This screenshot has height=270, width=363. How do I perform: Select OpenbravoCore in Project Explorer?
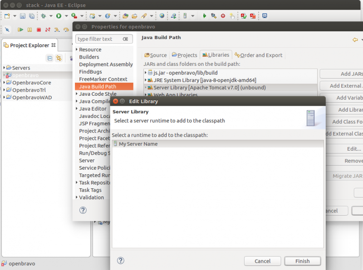[x=31, y=83]
